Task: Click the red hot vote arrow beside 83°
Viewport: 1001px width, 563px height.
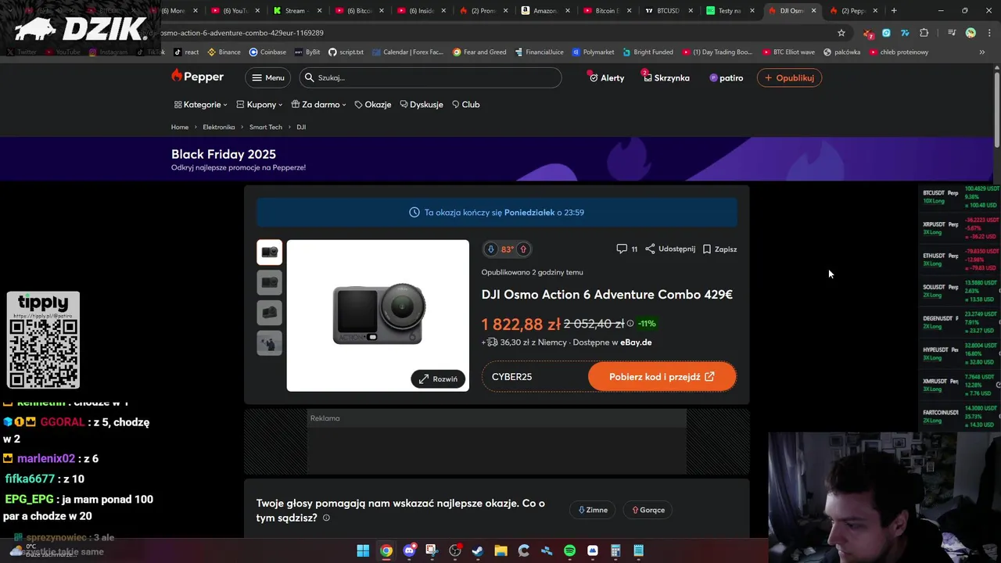Action: (x=523, y=249)
